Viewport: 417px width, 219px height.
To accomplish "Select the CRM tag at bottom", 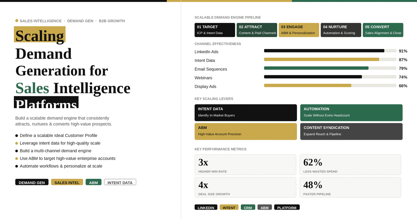I will click(248, 208).
